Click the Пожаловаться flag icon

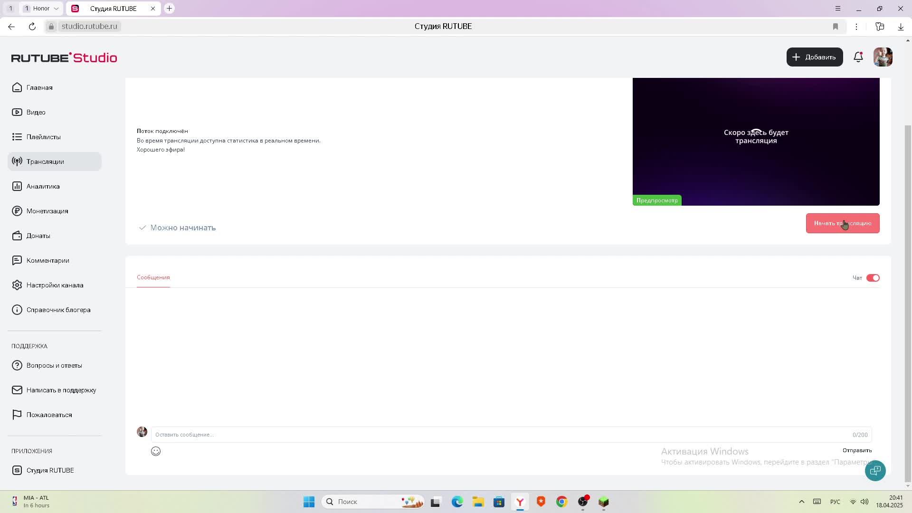(17, 415)
